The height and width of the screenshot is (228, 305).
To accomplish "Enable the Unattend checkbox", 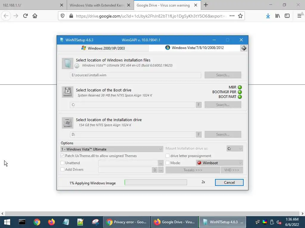I will pyautogui.click(x=63, y=163).
